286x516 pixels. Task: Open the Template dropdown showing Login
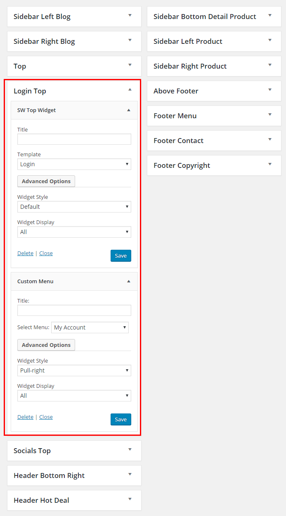tap(74, 164)
